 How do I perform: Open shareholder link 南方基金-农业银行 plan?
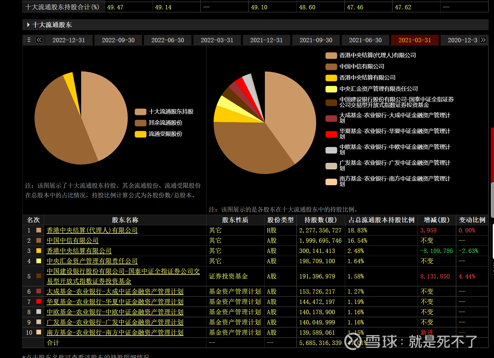(x=115, y=333)
